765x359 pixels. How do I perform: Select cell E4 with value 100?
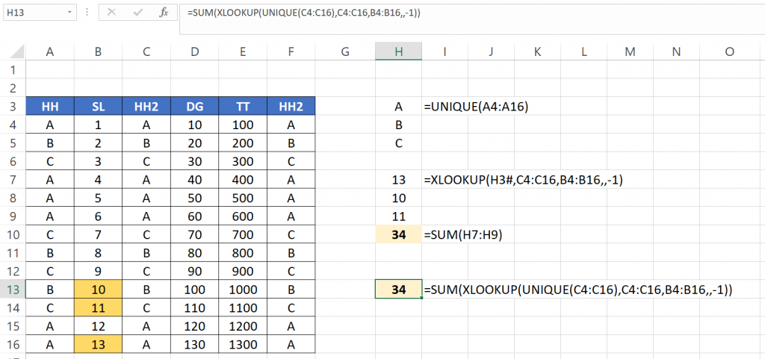click(243, 125)
